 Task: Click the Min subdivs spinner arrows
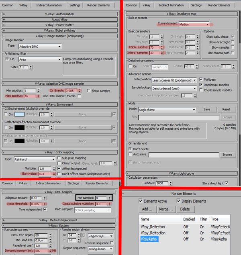[38, 91]
